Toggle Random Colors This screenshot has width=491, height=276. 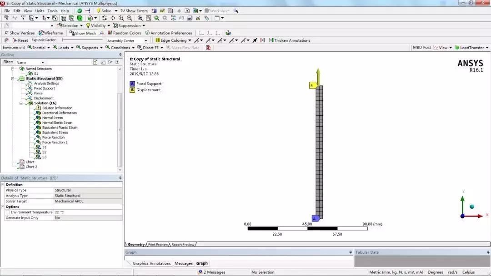coord(124,33)
